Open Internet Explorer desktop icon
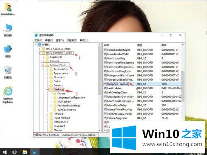Viewport: 207px width, 155px height. (x=8, y=91)
